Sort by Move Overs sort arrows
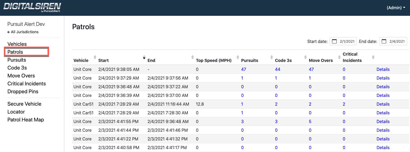 339,57
